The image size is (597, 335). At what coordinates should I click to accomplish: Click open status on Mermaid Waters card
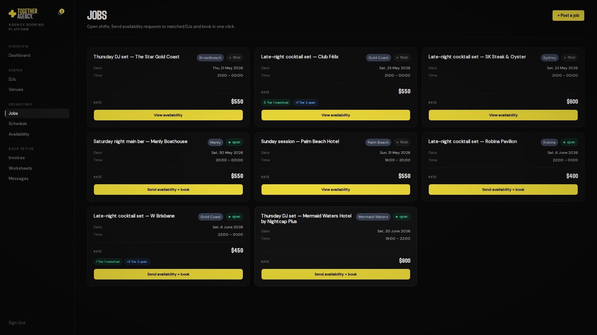pyautogui.click(x=401, y=217)
